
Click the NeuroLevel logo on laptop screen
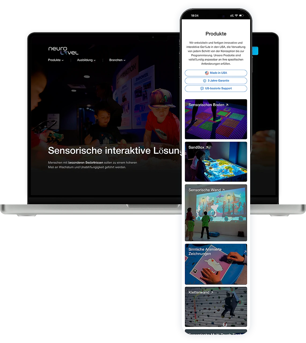(63, 50)
